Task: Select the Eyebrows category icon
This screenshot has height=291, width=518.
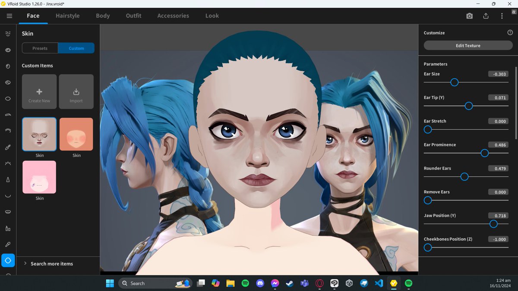Action: (8, 115)
